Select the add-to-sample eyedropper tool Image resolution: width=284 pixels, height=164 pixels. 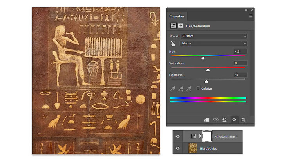181,89
